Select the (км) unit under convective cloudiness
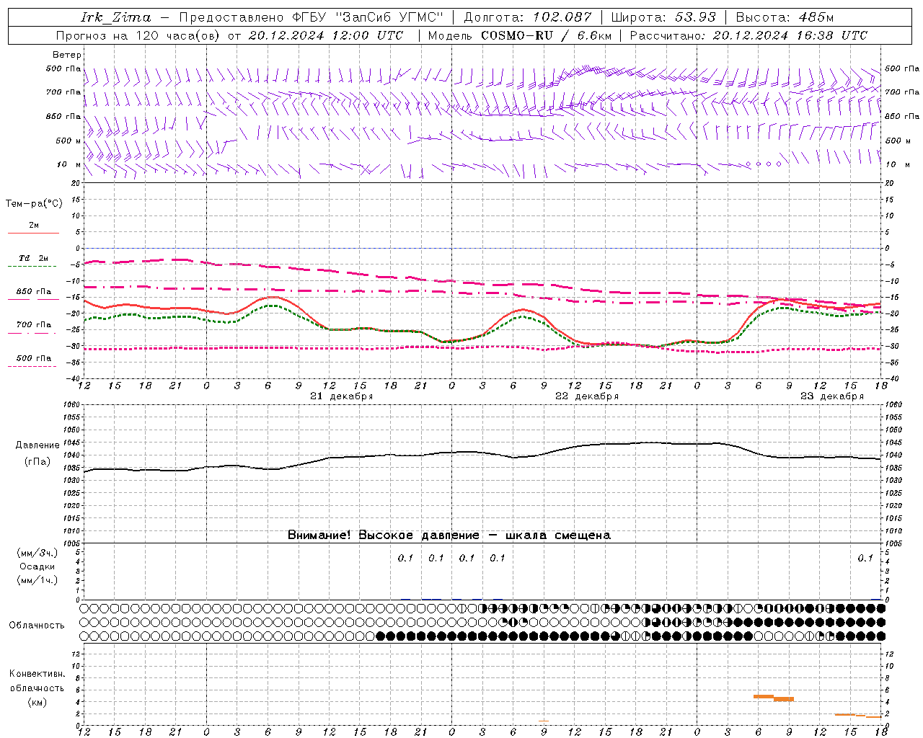The width and height of the screenshot is (923, 738). tap(37, 702)
